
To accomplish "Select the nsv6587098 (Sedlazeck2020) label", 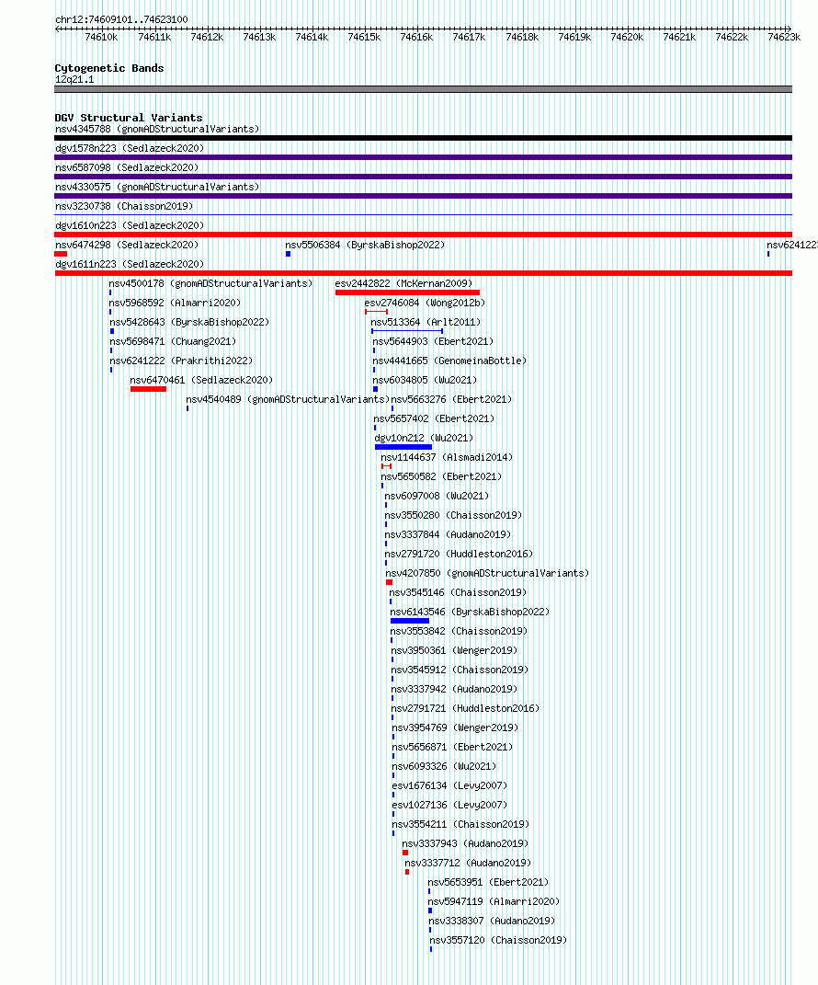I will pos(127,167).
